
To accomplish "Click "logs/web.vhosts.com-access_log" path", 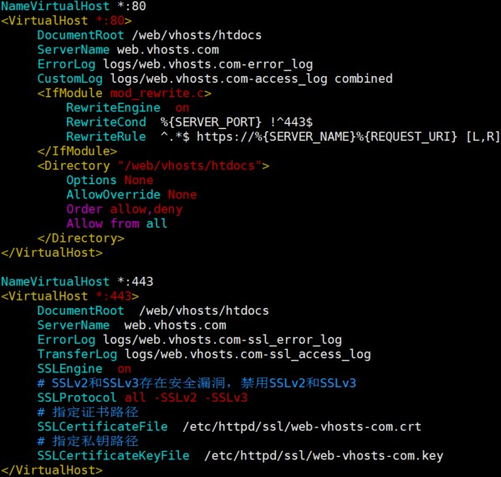I will (x=218, y=79).
